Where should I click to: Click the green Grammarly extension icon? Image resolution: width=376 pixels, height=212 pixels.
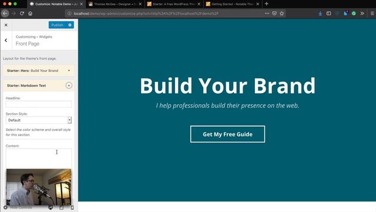coord(354,14)
